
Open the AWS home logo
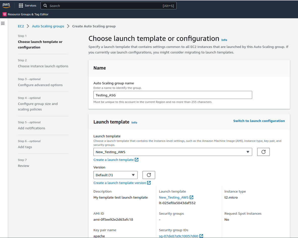[6, 6]
